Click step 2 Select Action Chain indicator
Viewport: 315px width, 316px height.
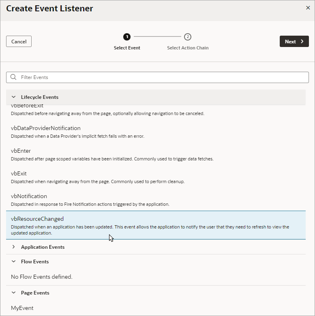pyautogui.click(x=188, y=37)
